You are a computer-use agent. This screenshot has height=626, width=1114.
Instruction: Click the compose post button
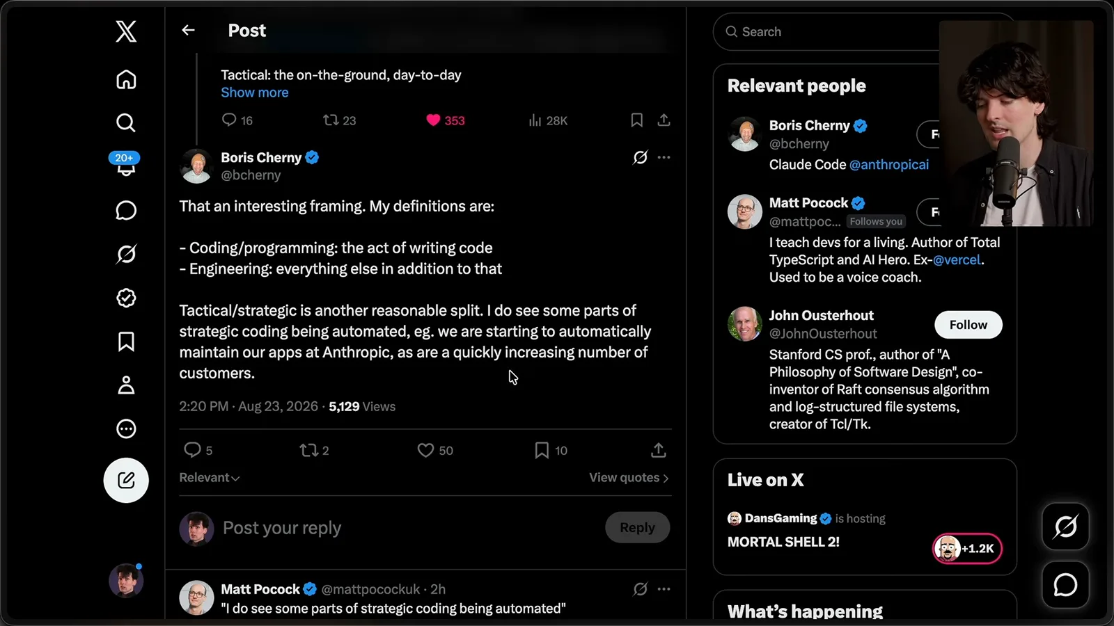pos(126,480)
